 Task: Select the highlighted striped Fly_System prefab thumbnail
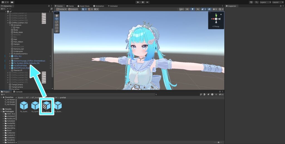click(46, 106)
